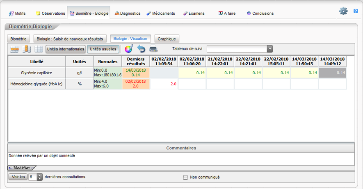Click the column highlight table icon

[x=27, y=49]
